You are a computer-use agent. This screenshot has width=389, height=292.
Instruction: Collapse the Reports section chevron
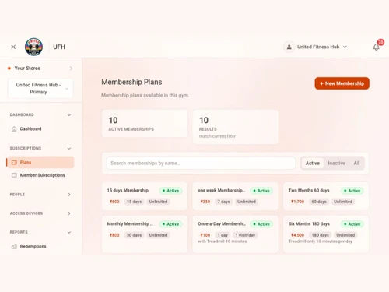69,232
